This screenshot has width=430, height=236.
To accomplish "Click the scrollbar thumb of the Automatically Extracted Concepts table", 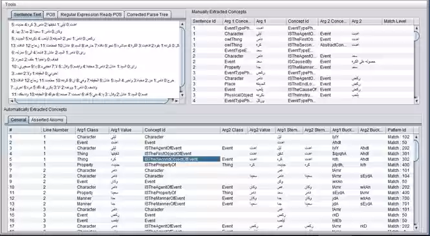I will click(416, 150).
